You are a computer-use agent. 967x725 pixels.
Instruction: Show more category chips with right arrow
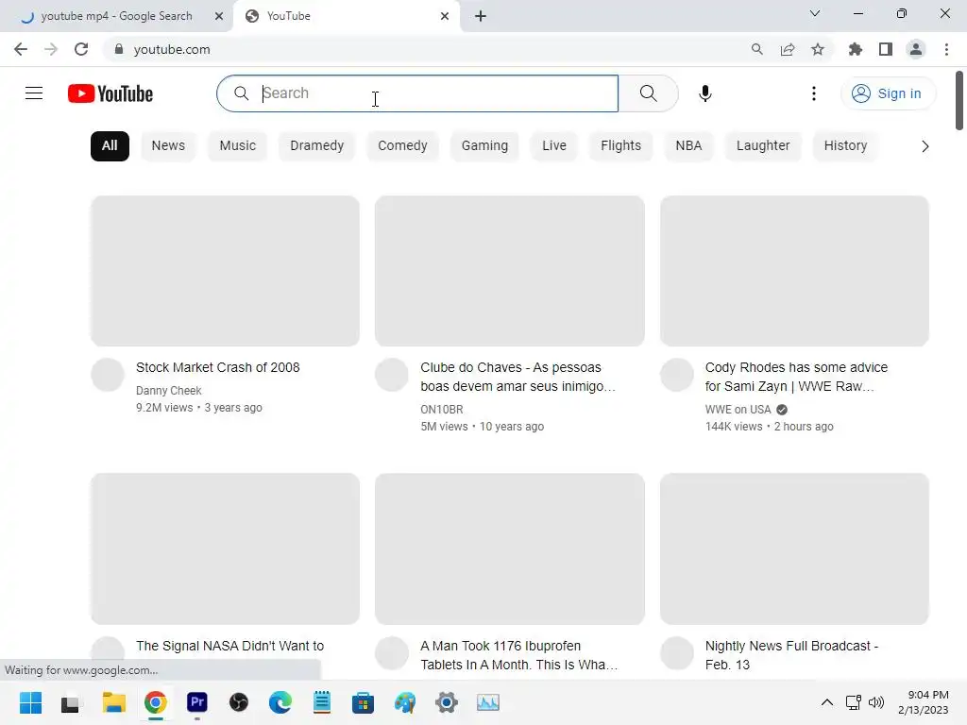point(925,146)
